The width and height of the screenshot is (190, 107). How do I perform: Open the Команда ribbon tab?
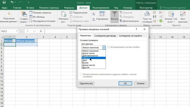pos(128,8)
